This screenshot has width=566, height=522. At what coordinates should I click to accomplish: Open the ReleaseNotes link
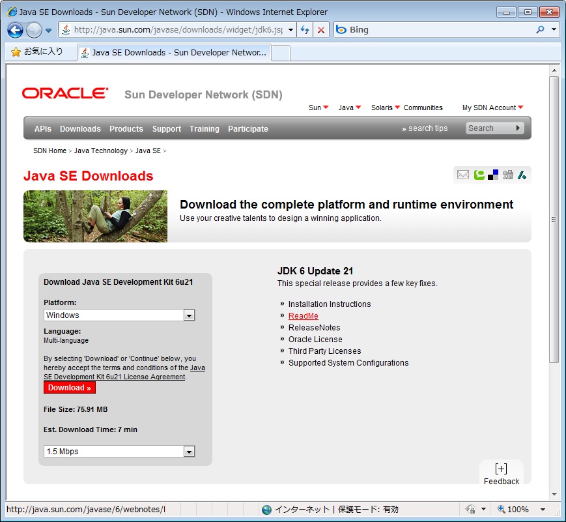314,328
